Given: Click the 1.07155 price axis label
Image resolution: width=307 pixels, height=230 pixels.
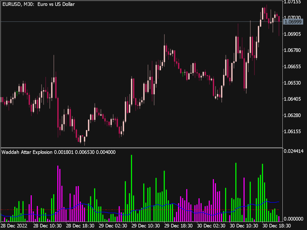Looking at the screenshot, I should click(292, 2).
